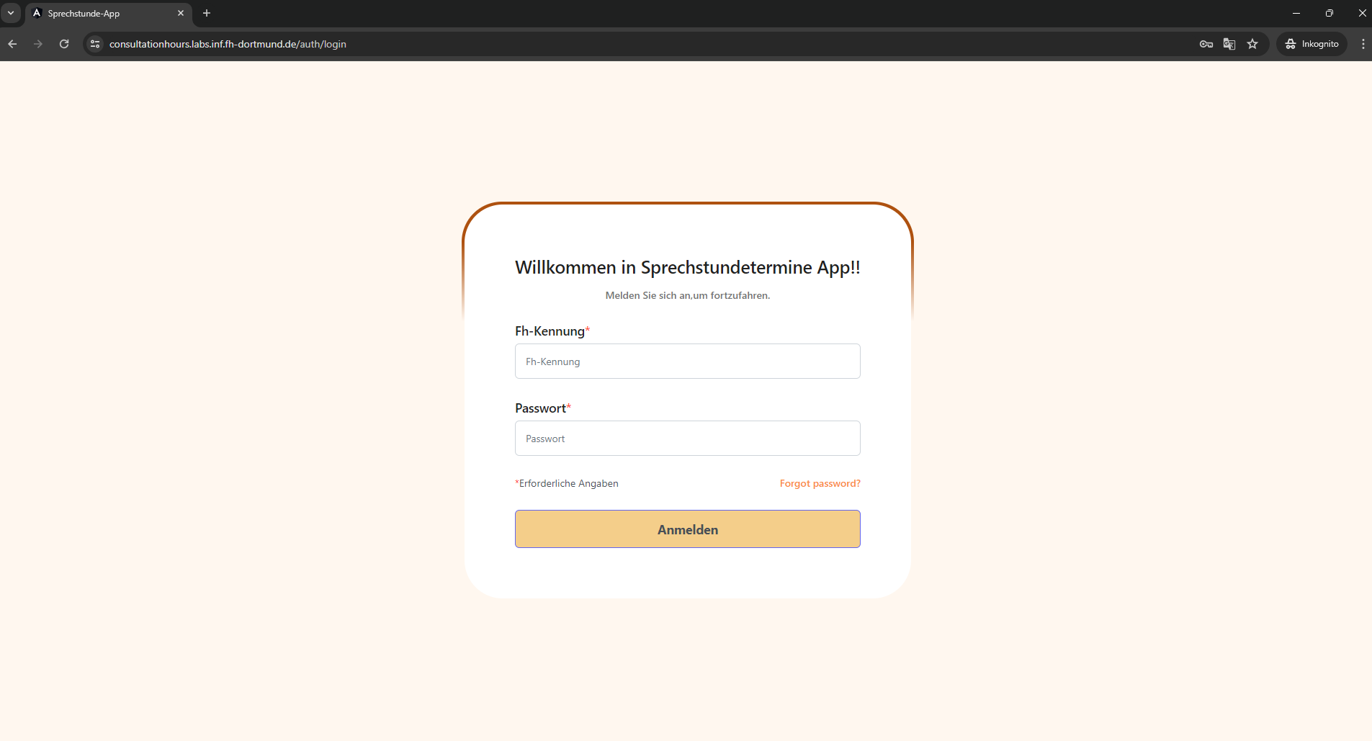Reload the login page

(x=64, y=44)
